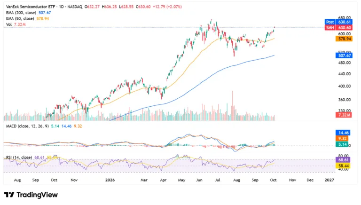Click the red 7.32M volume tag

[344, 115]
